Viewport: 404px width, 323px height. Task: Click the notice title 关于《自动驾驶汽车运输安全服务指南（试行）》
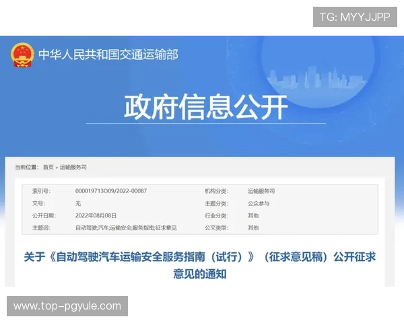(200, 265)
